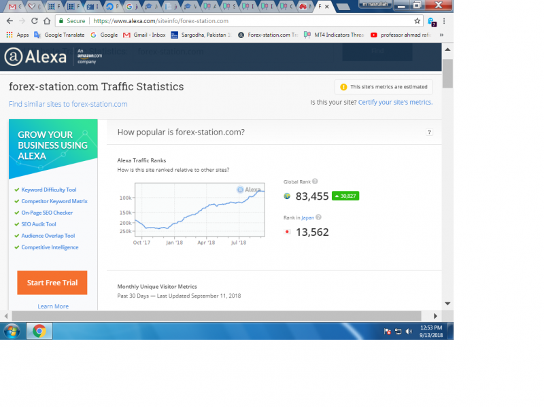This screenshot has width=544, height=407.
Task: Click the Start Free Trial button
Action: tap(52, 283)
